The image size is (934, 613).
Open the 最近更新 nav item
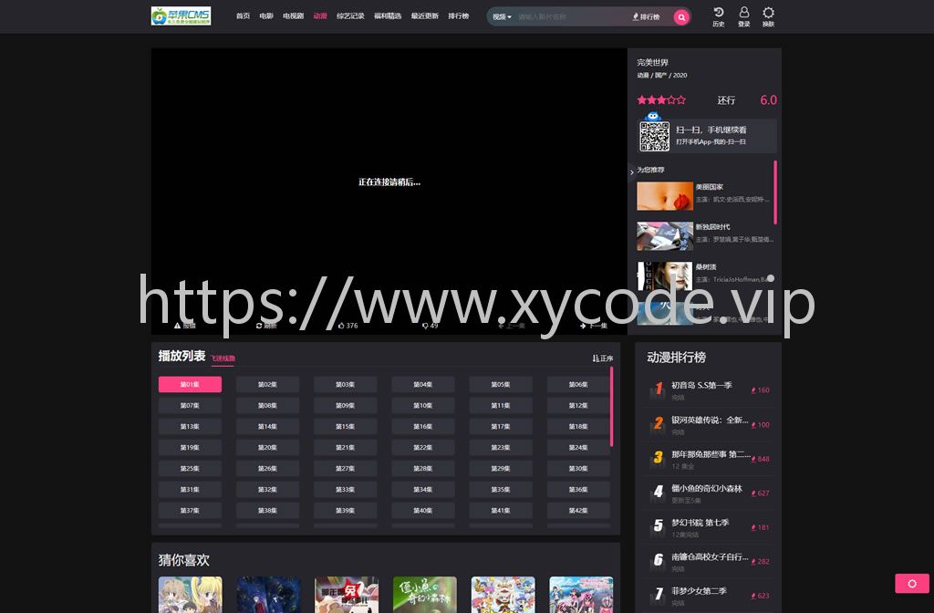425,16
